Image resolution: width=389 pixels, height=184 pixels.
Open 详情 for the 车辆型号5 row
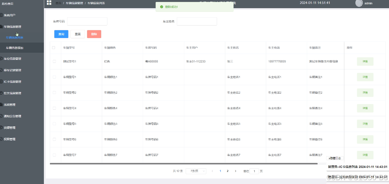pos(365,123)
